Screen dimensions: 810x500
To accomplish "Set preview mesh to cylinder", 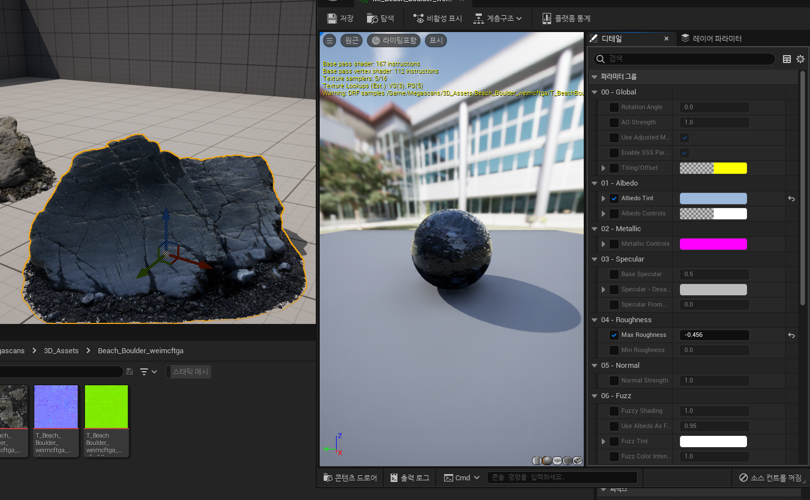I will pyautogui.click(x=536, y=461).
